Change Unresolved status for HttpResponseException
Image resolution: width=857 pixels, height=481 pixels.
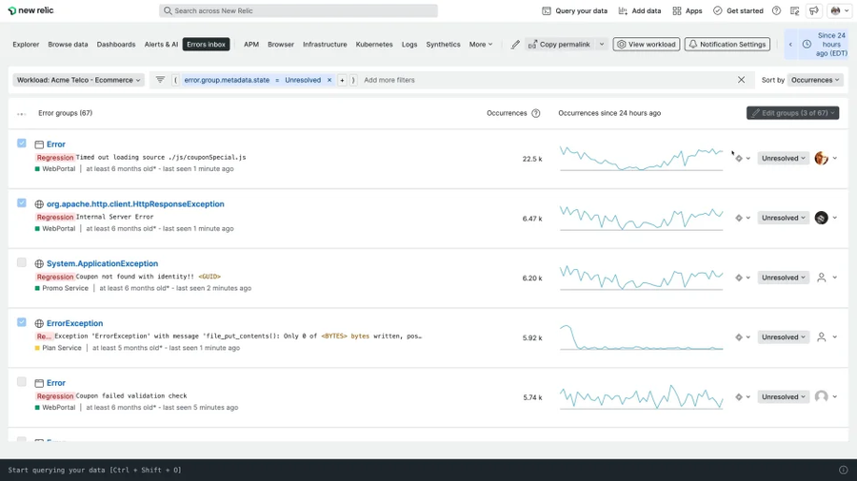pos(783,218)
